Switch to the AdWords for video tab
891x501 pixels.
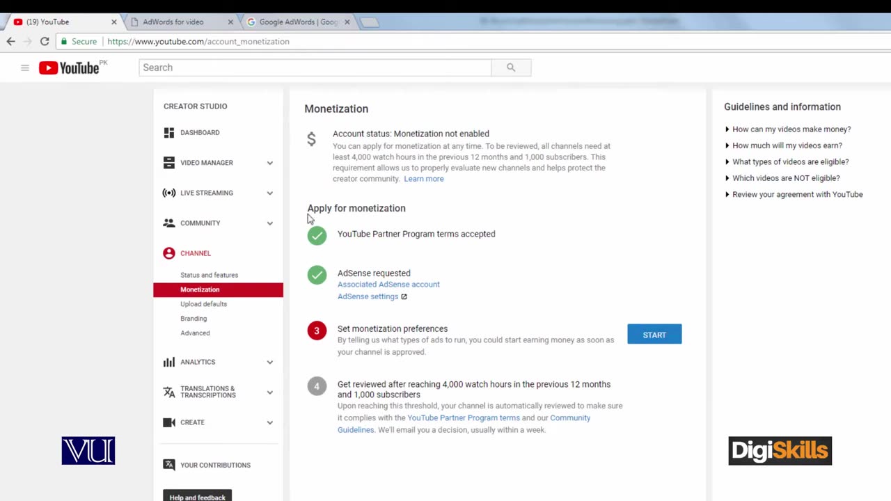tap(173, 22)
